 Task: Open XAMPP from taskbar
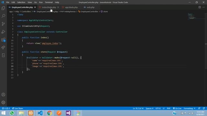click(x=31, y=113)
